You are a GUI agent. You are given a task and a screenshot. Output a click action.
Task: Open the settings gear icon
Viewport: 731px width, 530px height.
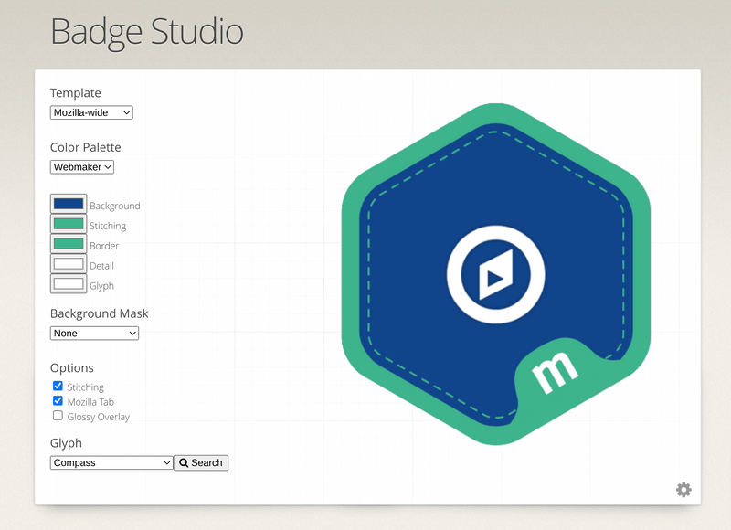coord(683,490)
